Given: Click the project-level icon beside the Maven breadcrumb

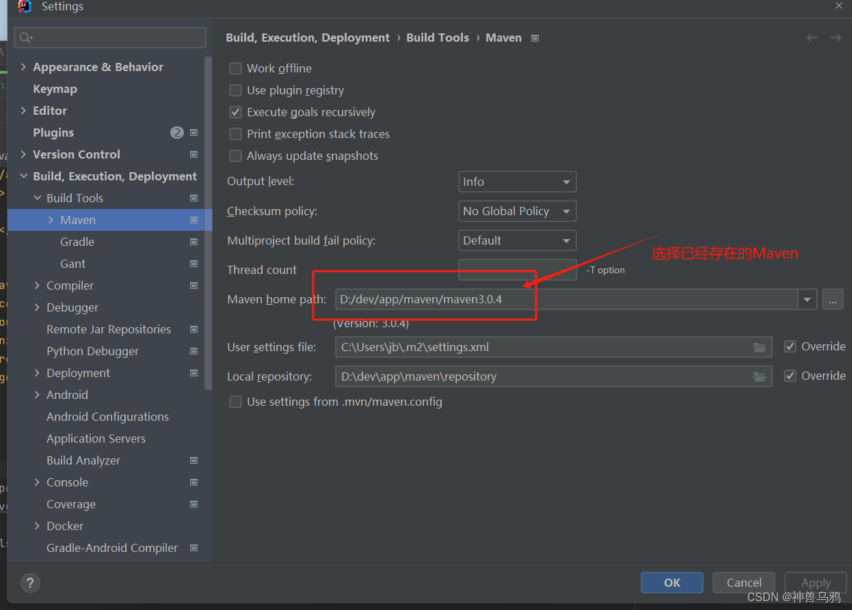Looking at the screenshot, I should coord(535,38).
